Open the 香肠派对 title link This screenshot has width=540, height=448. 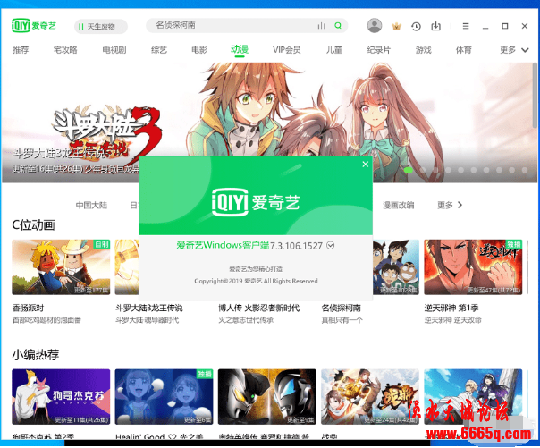click(x=28, y=308)
